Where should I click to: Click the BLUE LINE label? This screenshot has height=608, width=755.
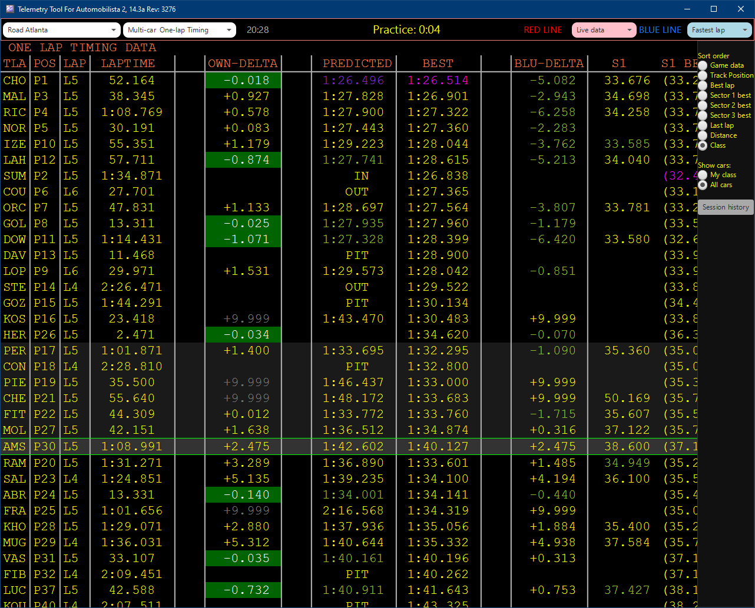660,30
